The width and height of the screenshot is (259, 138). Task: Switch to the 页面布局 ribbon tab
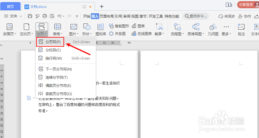(x=106, y=16)
